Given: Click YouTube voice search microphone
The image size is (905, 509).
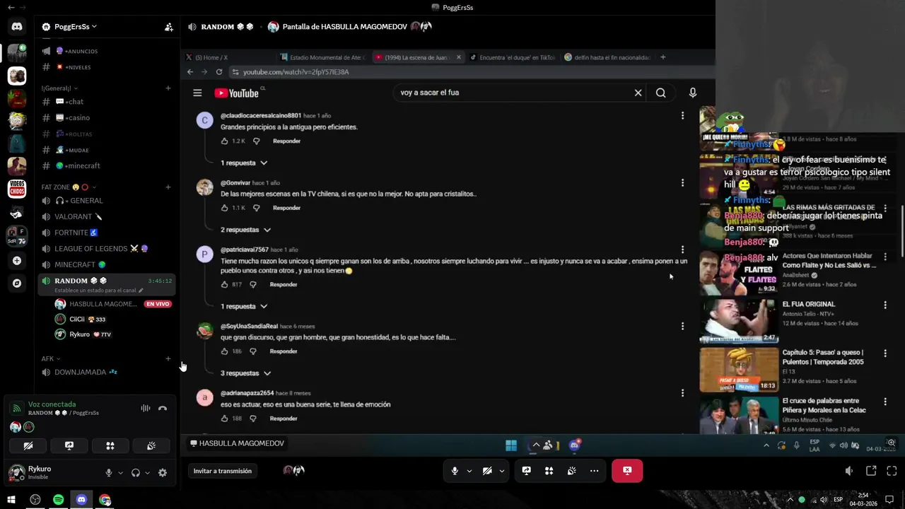Looking at the screenshot, I should (x=693, y=93).
